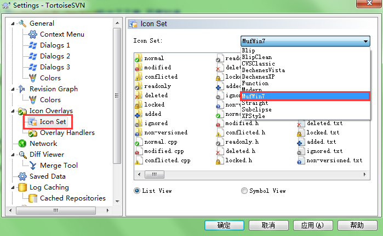Click the Icon Overlays folder icon
383x236 pixels.
tap(22, 111)
